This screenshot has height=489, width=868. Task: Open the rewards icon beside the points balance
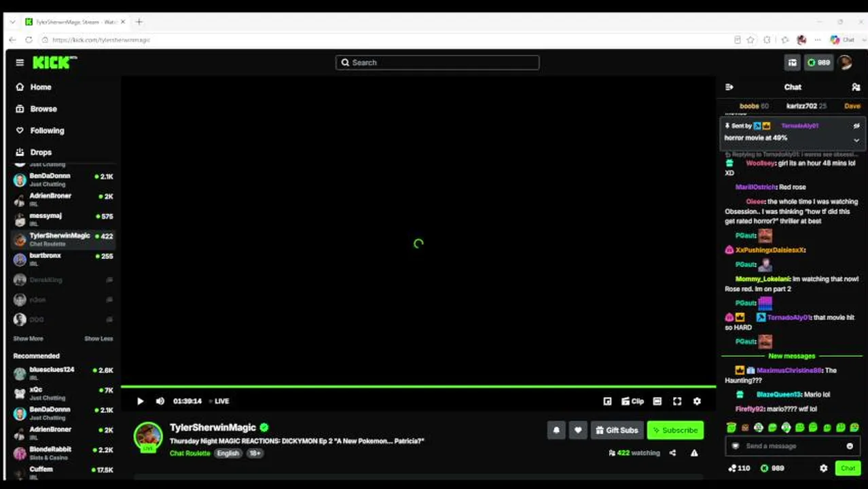pyautogui.click(x=792, y=62)
